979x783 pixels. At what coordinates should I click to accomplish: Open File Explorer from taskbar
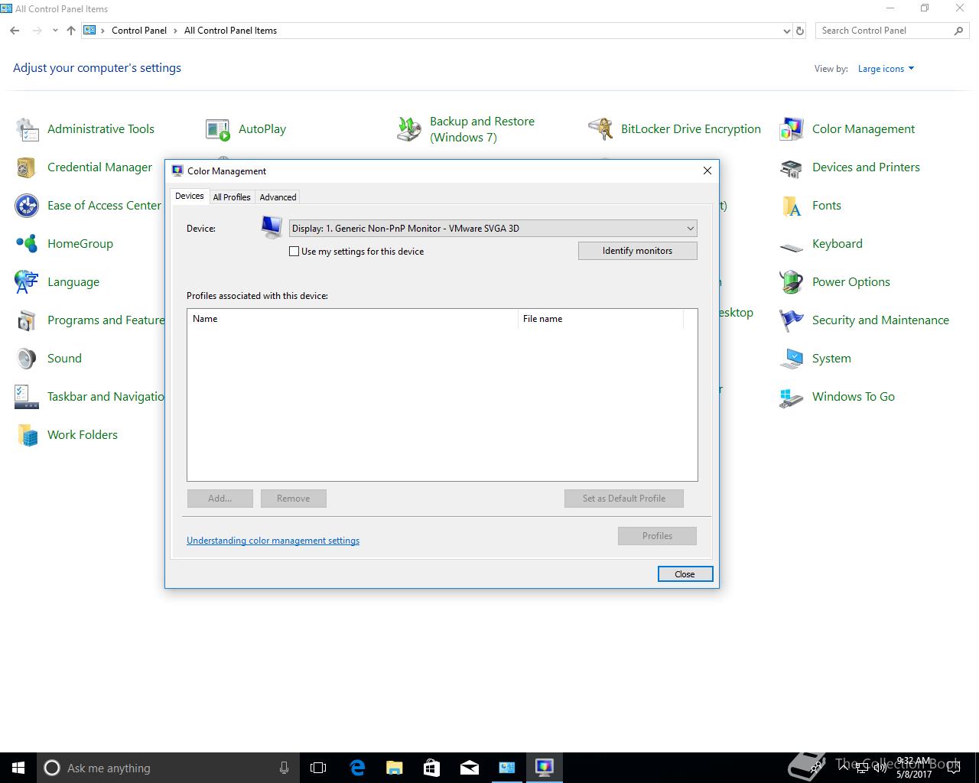[395, 768]
